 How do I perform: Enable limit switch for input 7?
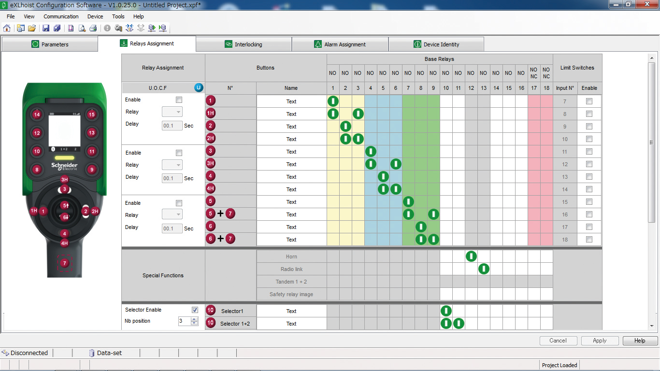click(x=589, y=101)
